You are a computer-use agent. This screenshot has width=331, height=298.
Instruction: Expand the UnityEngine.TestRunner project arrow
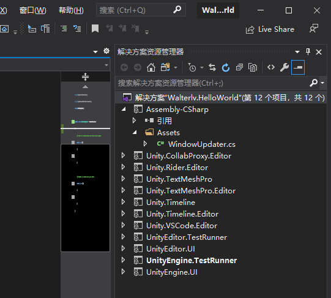123,260
